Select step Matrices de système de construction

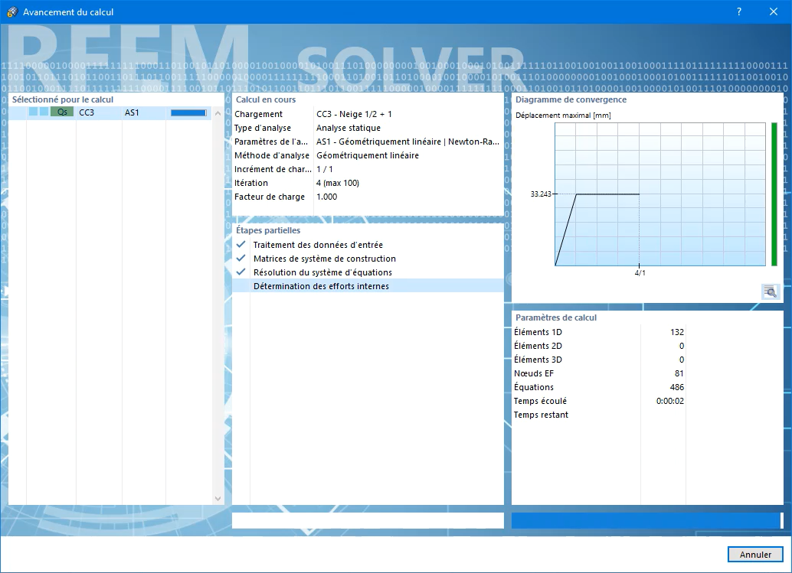tap(325, 259)
